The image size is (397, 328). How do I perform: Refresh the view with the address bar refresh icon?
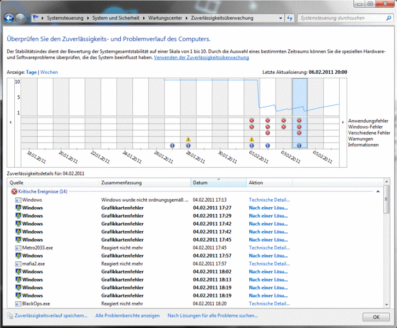(290, 18)
